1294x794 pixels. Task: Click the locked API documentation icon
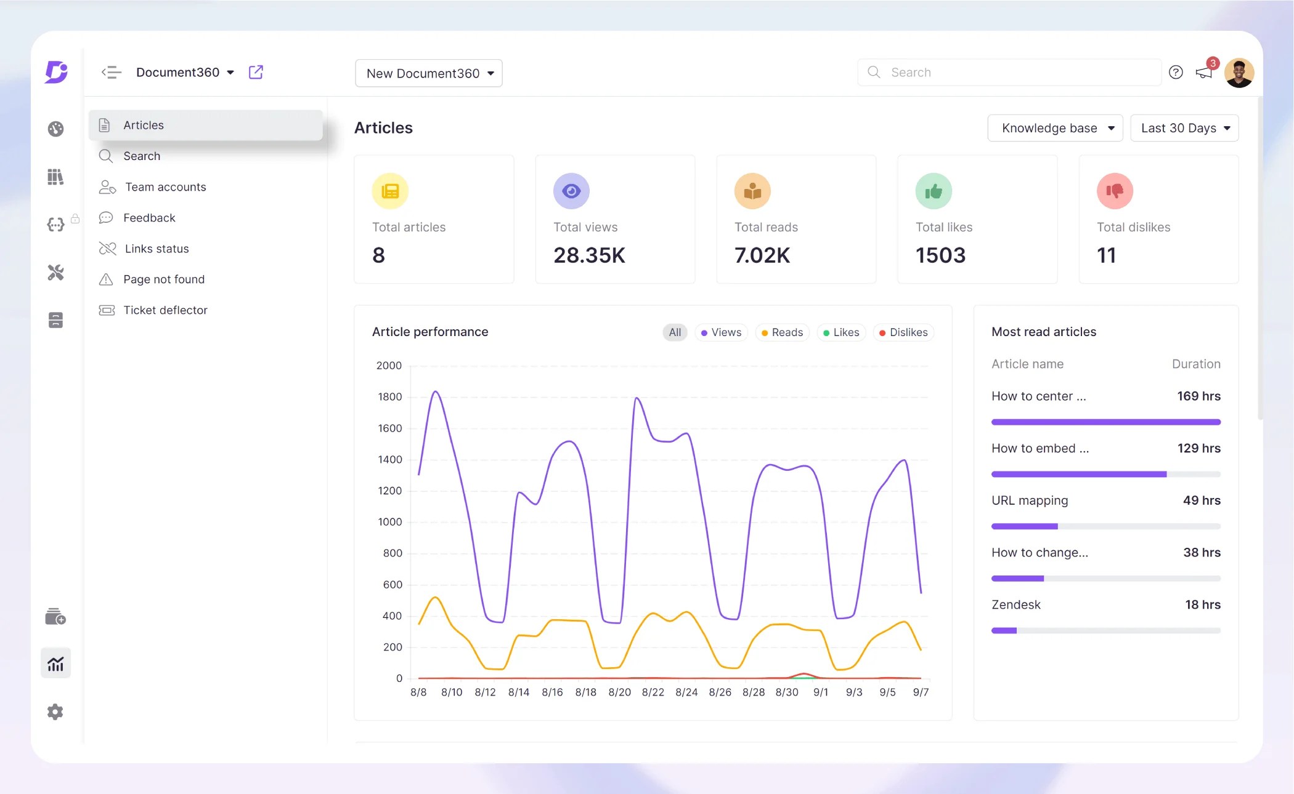55,224
